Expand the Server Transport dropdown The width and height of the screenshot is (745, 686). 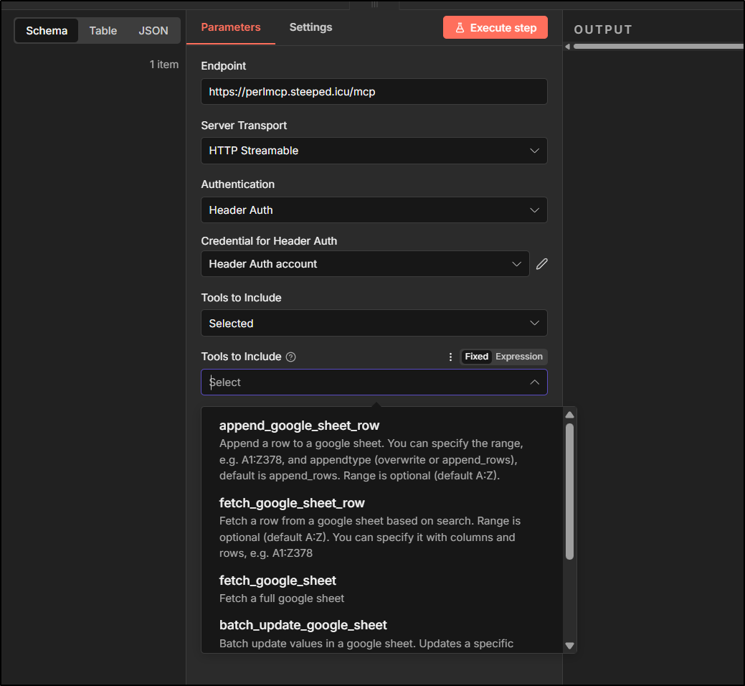[x=374, y=151]
